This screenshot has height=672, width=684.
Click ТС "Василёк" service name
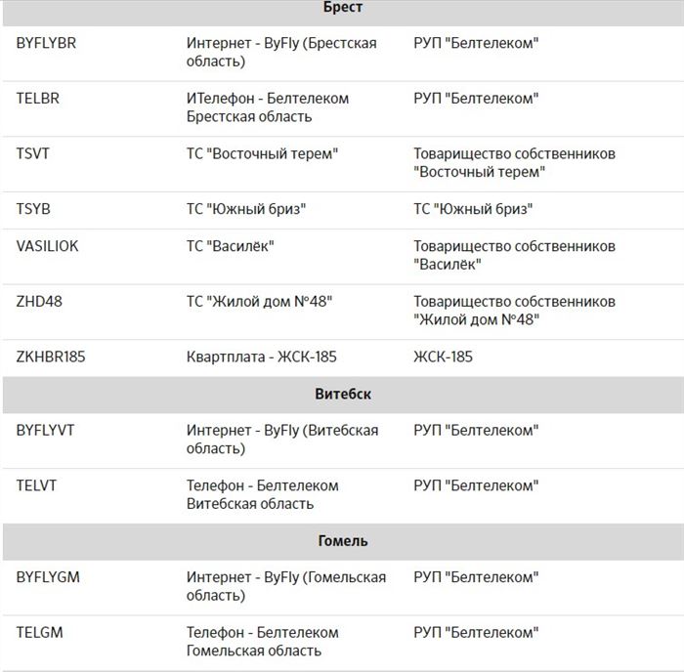231,246
